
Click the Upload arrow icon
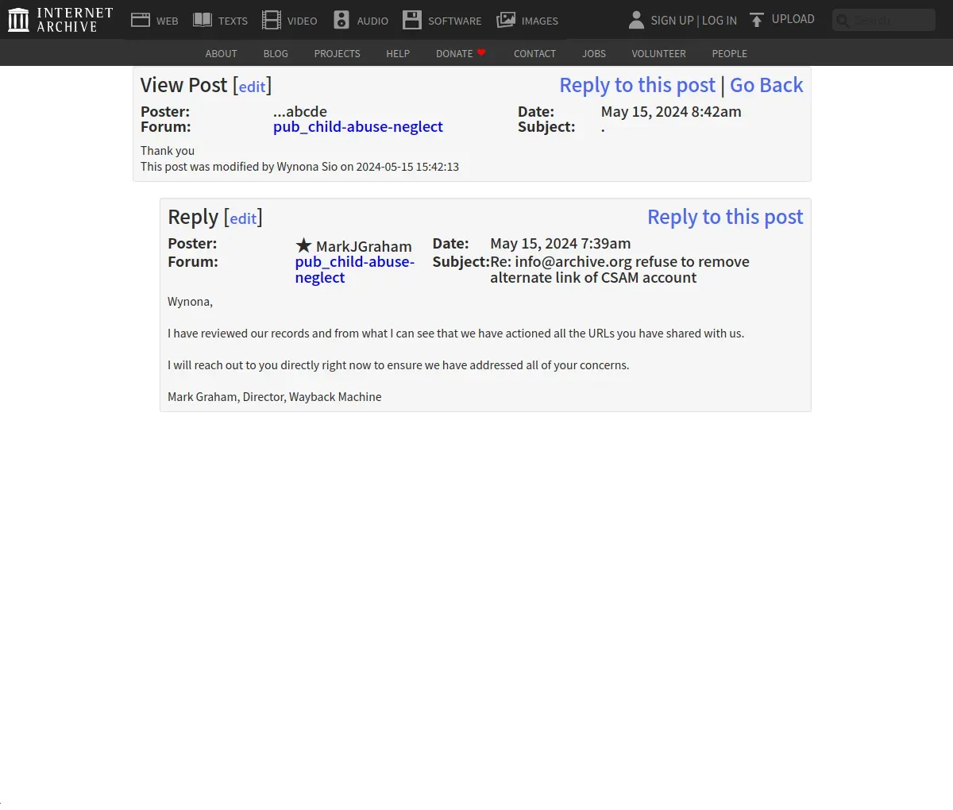tap(757, 20)
